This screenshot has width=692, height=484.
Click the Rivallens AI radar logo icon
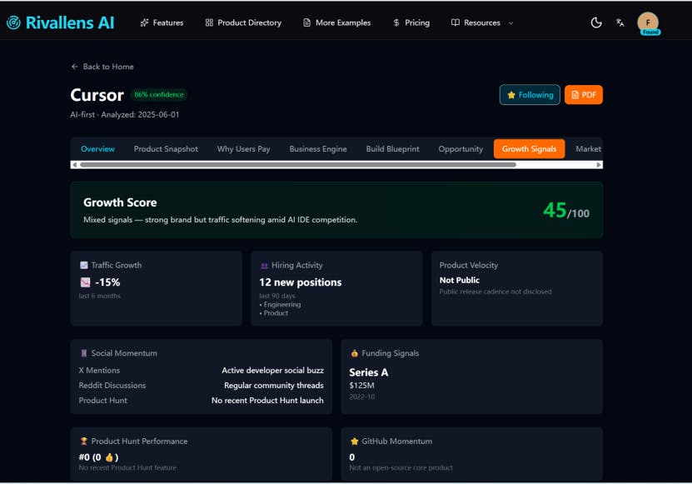point(13,22)
